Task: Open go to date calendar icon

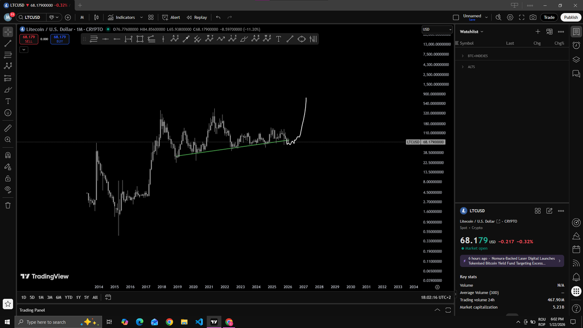Action: pos(108,297)
